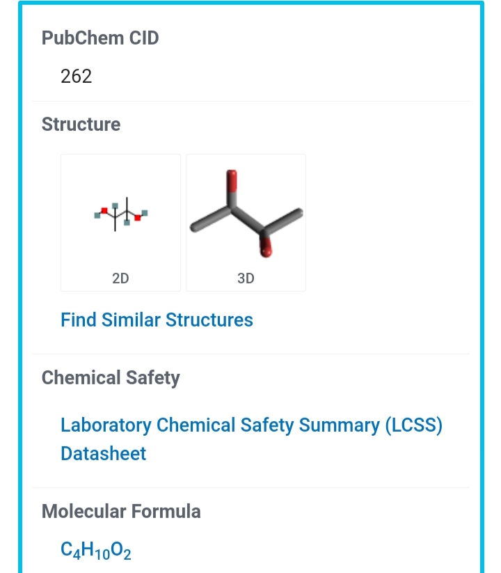Click the Find Similar Structures link
The image size is (501, 573).
pyautogui.click(x=157, y=320)
